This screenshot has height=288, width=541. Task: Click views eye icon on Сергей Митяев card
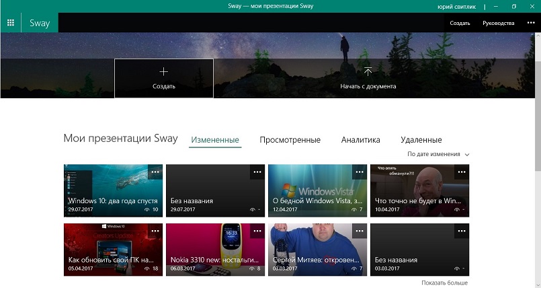coord(354,268)
